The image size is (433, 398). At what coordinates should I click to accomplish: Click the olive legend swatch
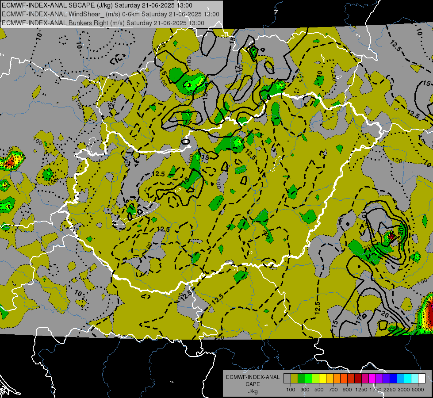(295, 379)
